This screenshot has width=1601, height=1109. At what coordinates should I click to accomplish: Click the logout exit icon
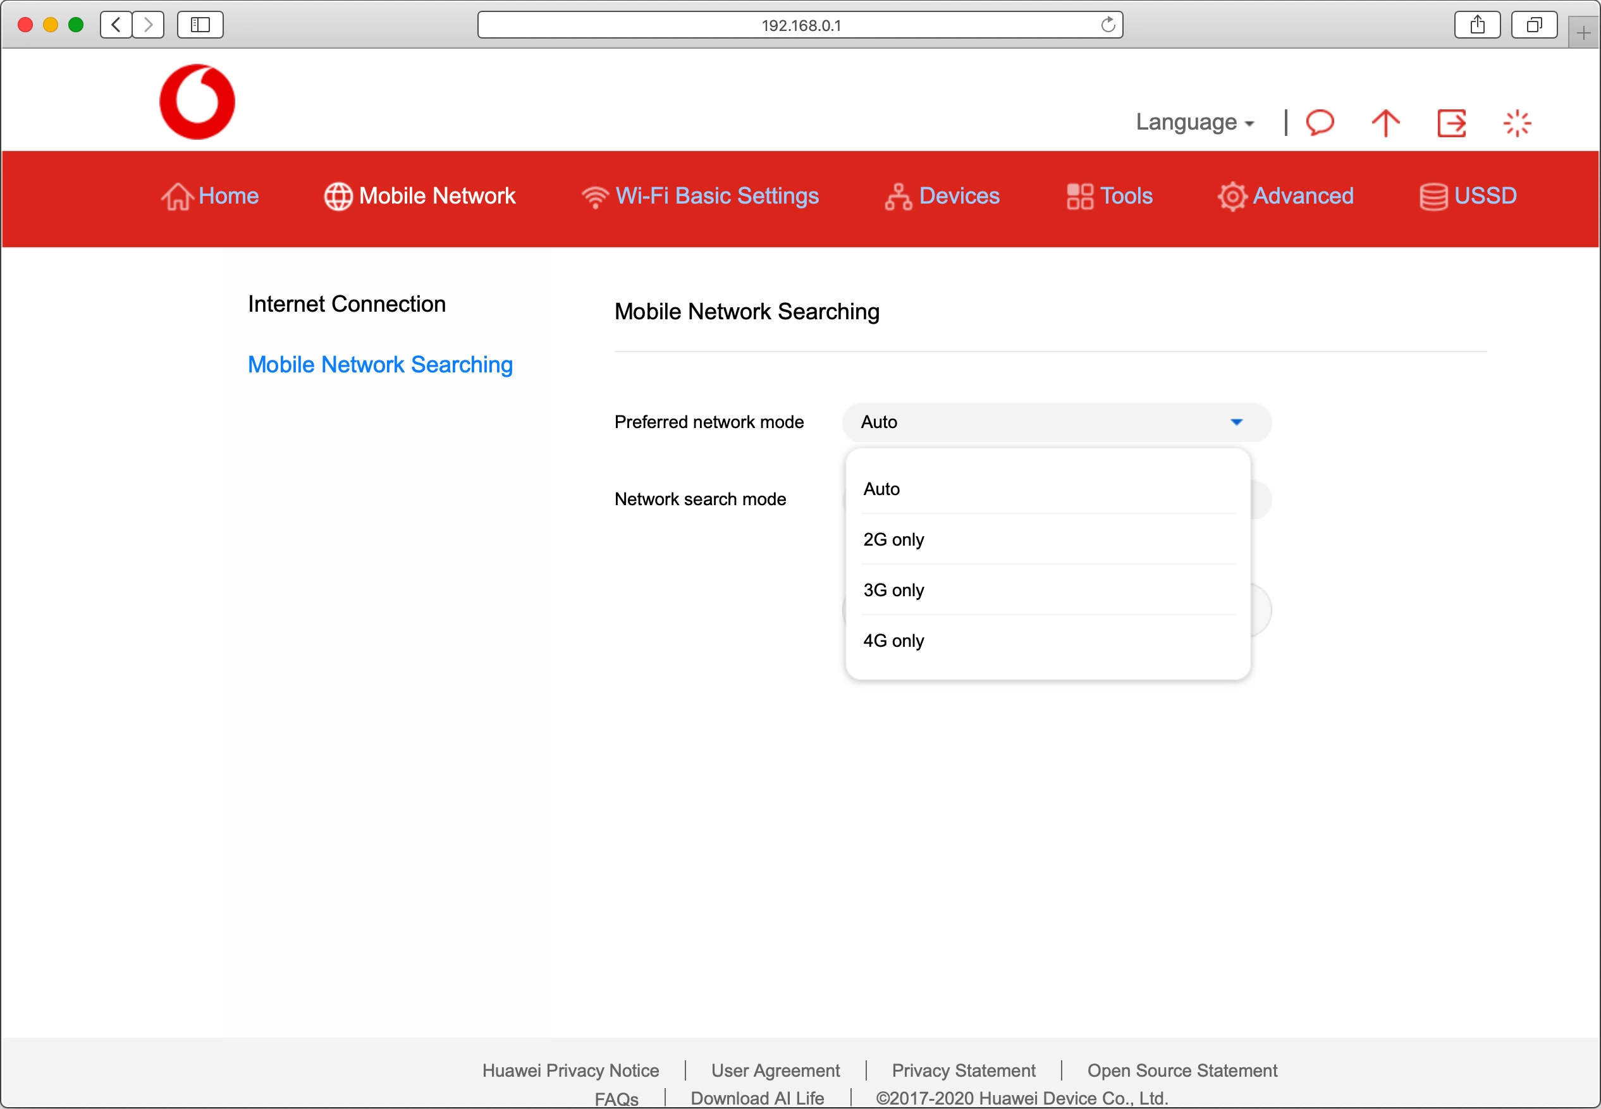coord(1451,123)
